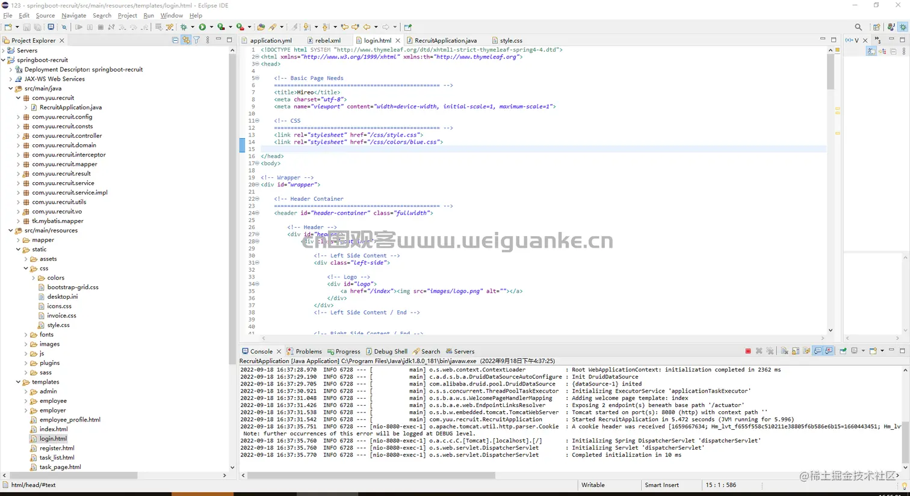Open the Problems tab in the bottom panel
Image resolution: width=910 pixels, height=496 pixels.
tap(304, 351)
